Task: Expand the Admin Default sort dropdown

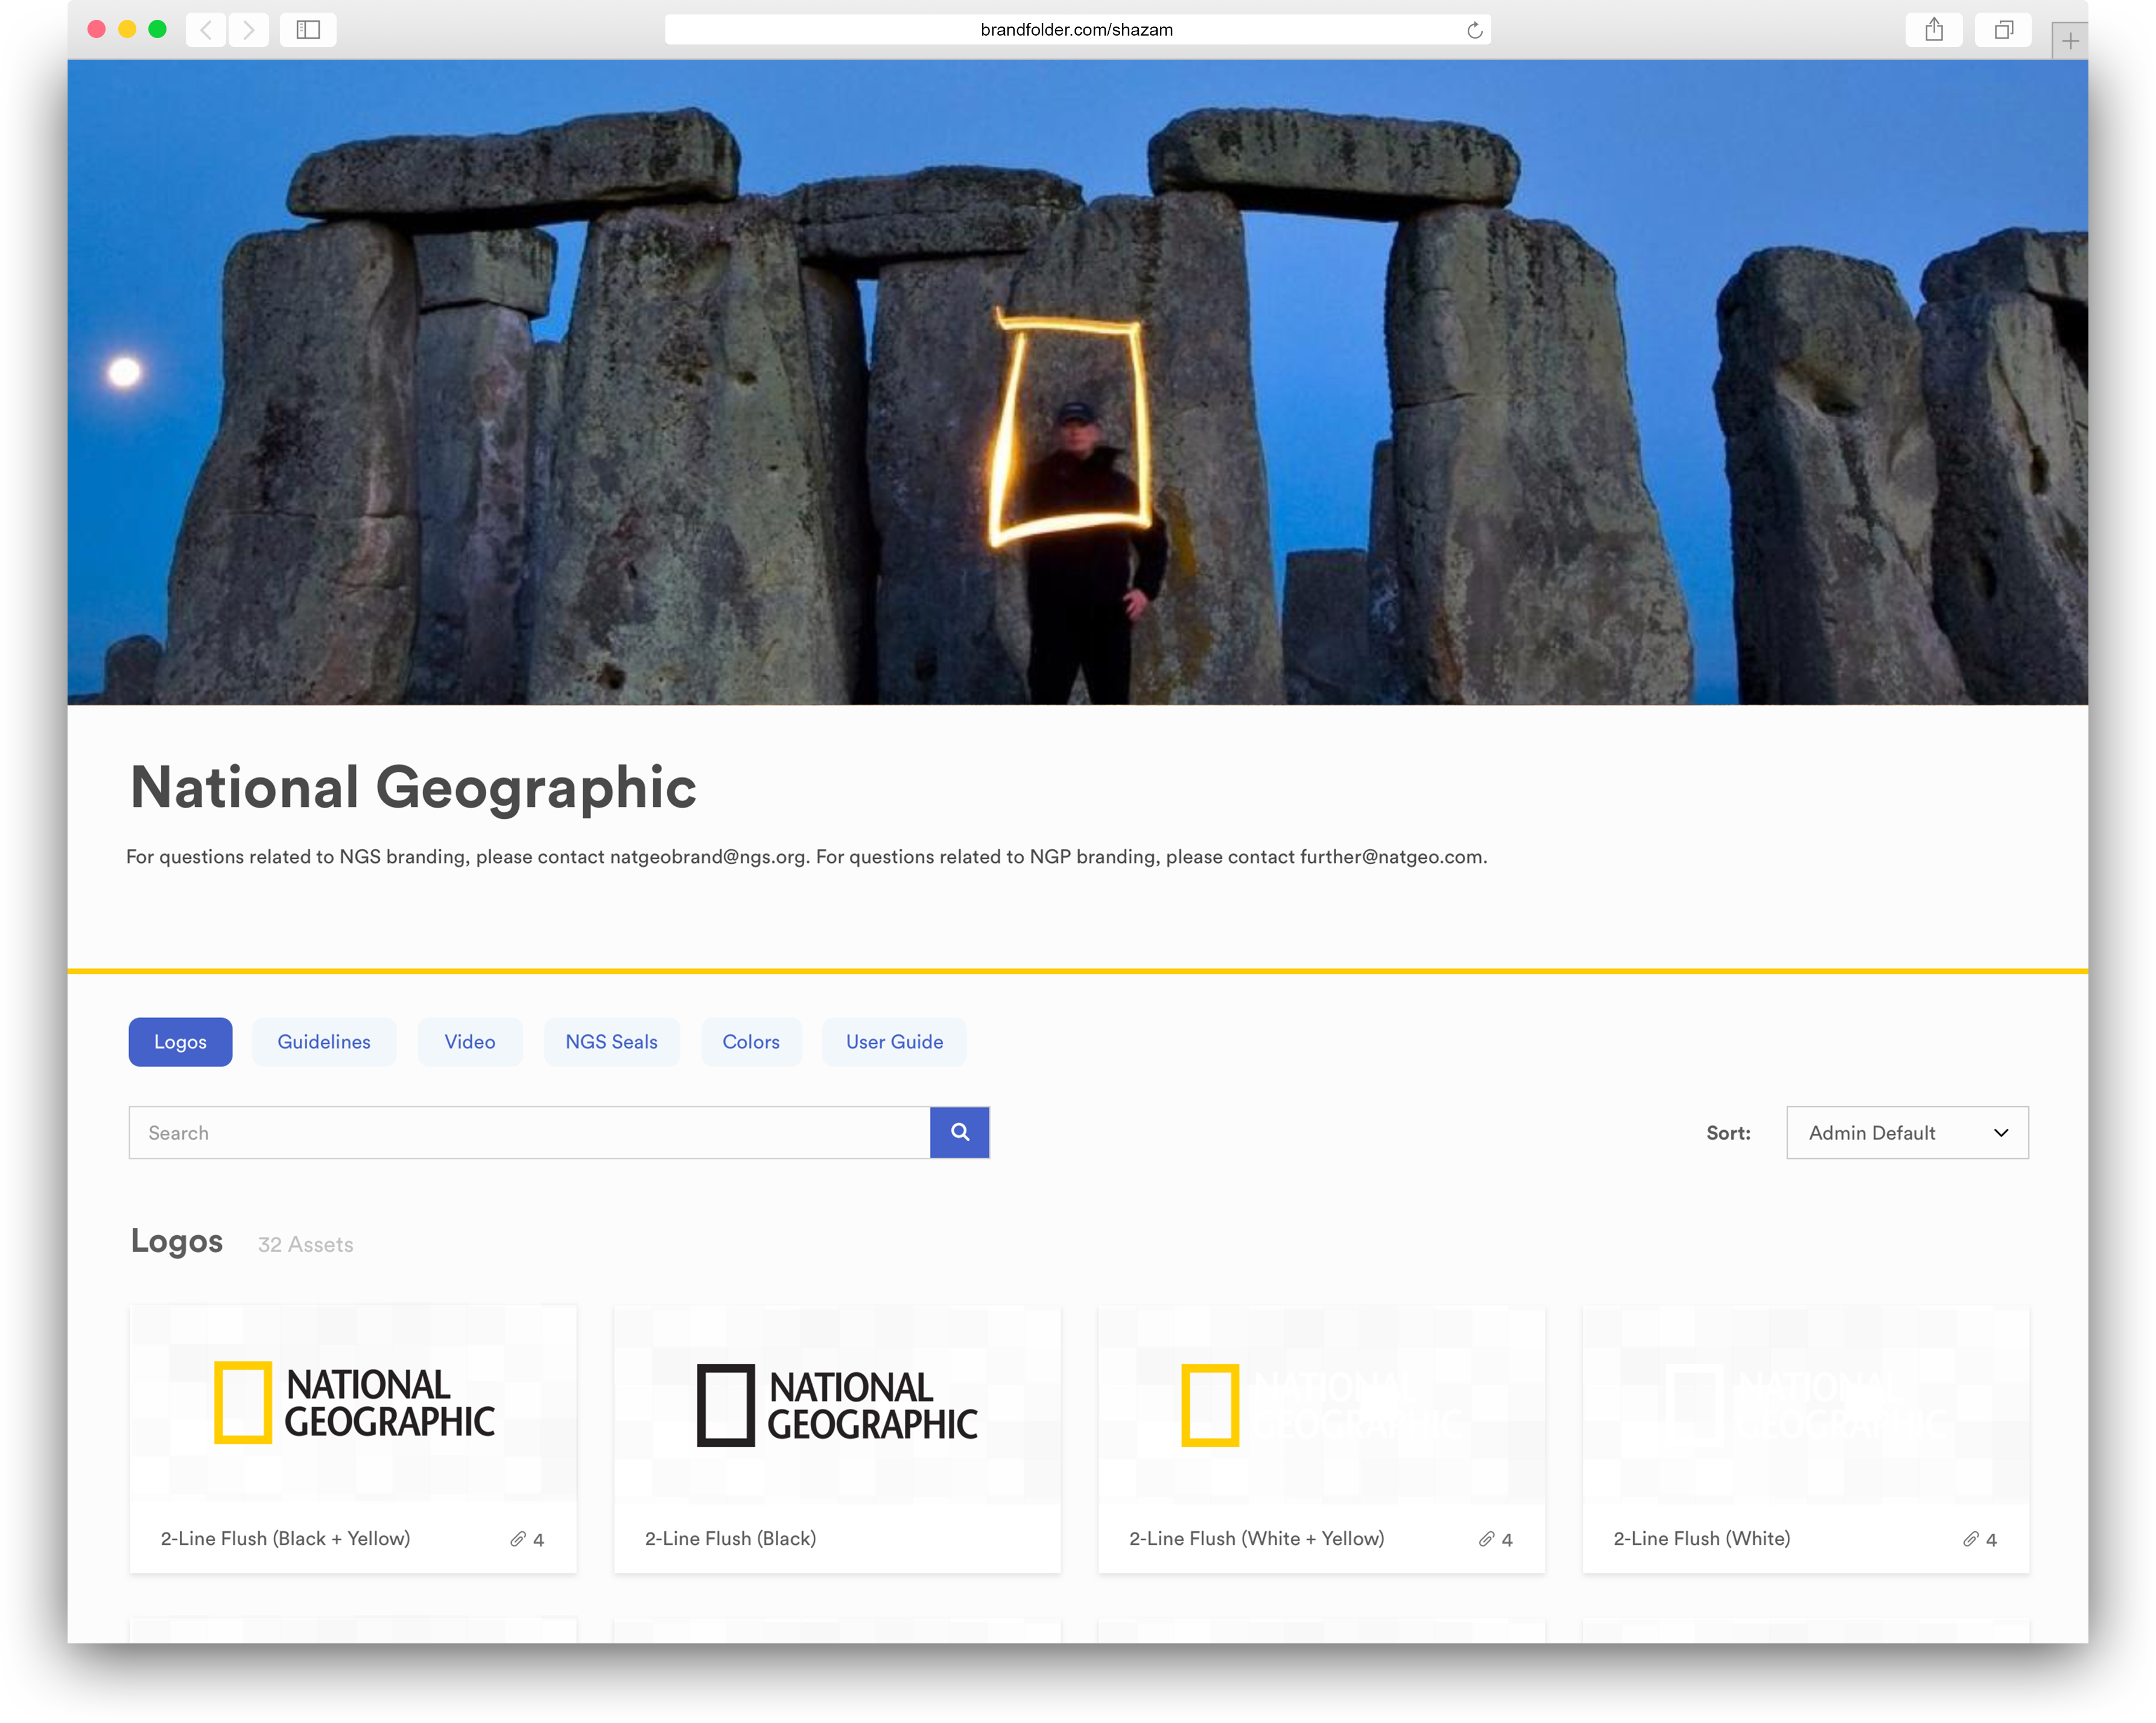Action: (1907, 1132)
